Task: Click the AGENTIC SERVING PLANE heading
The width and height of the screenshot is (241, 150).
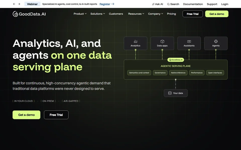Action: [x=176, y=66]
